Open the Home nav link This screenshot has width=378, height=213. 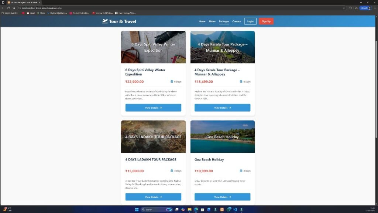coord(202,21)
